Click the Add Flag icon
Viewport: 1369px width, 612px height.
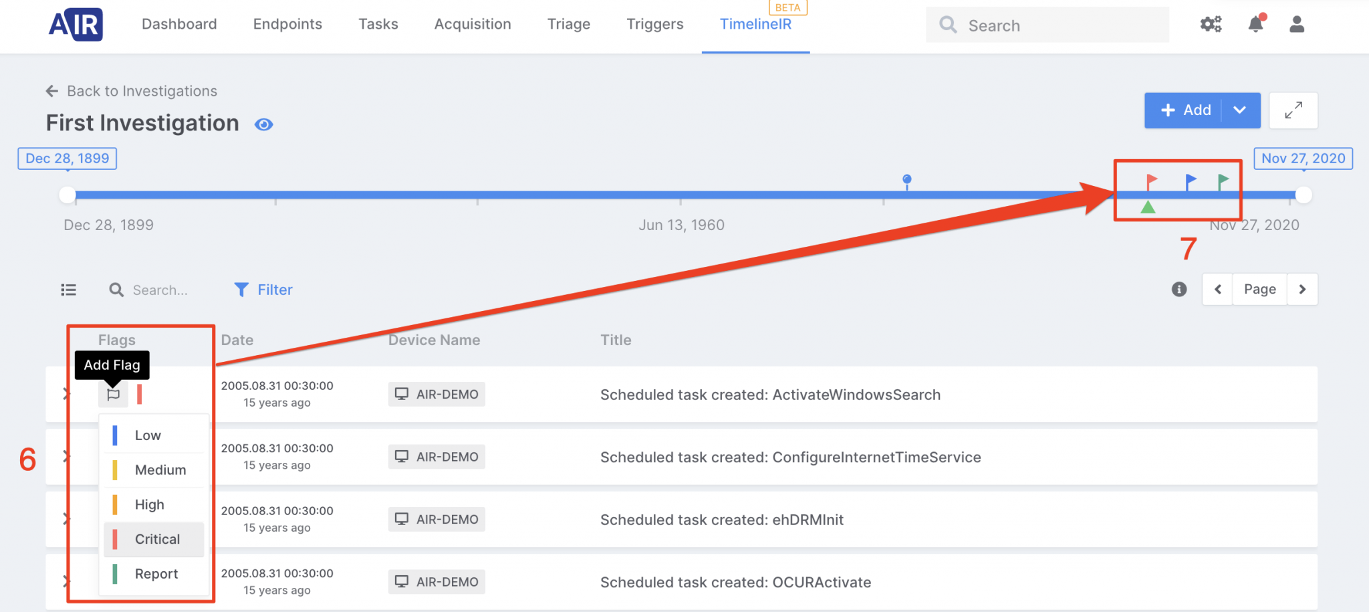(x=113, y=395)
